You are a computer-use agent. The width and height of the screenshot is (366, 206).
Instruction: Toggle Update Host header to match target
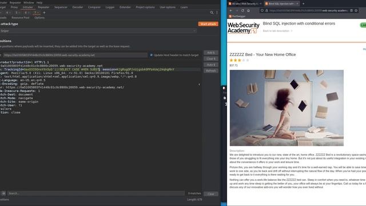coord(151,55)
